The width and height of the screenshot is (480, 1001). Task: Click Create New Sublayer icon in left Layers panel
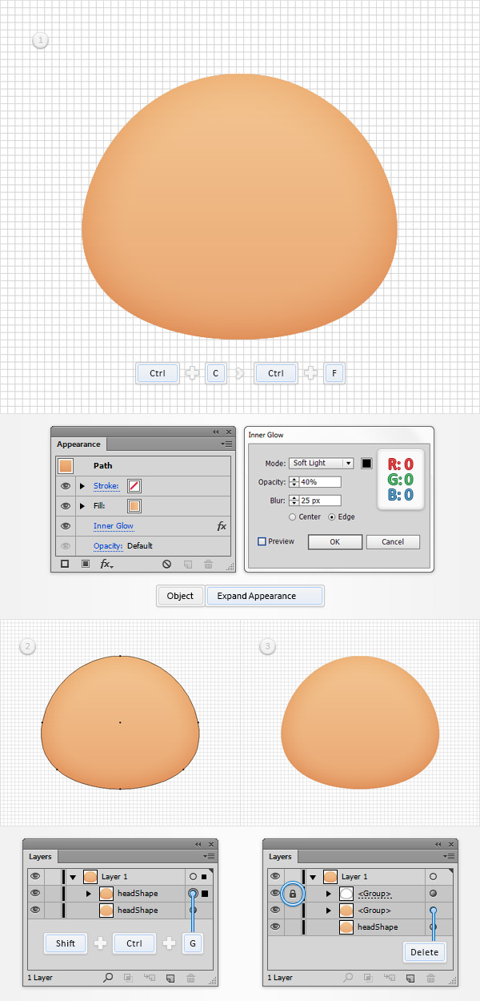[x=149, y=978]
